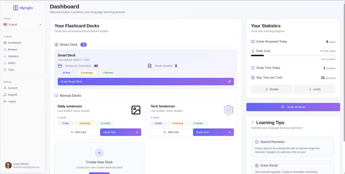This screenshot has width=345, height=174.
Task: Click the Tech Sentences deck title
Action: 163,106
